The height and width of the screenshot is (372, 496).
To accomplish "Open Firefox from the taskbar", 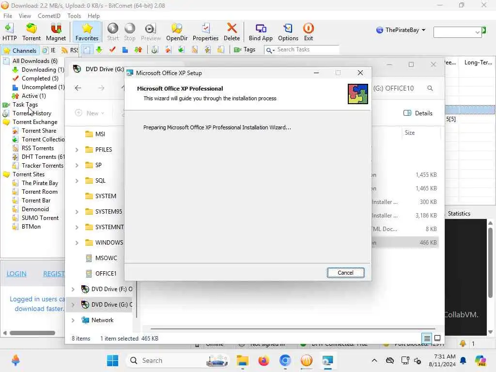I will coord(263,360).
